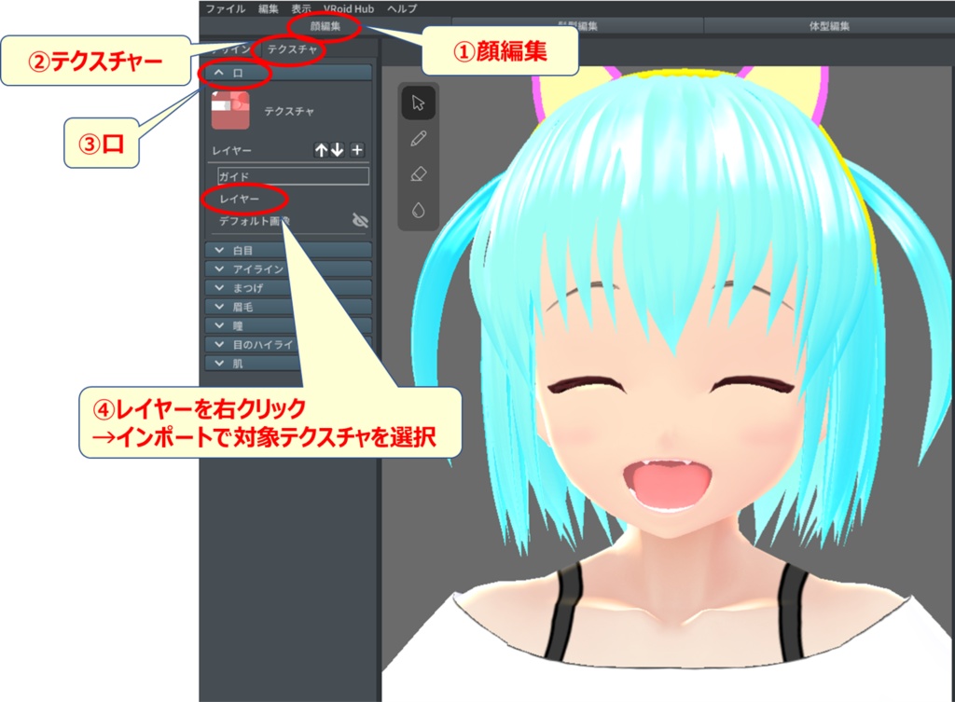Add a new layer with the plus icon
955x702 pixels.
[357, 148]
